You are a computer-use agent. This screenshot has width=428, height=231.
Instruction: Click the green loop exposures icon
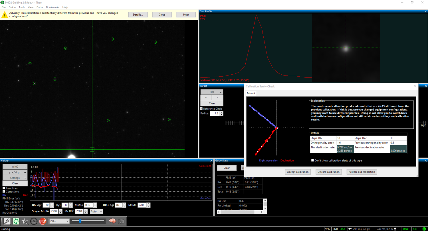(16, 221)
